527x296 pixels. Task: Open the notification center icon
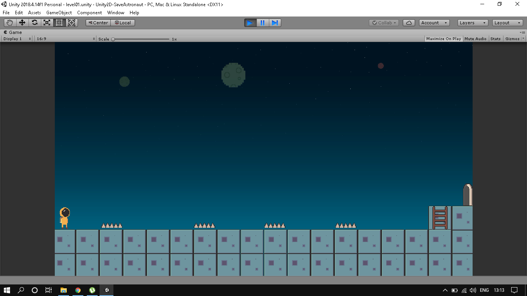pyautogui.click(x=514, y=290)
